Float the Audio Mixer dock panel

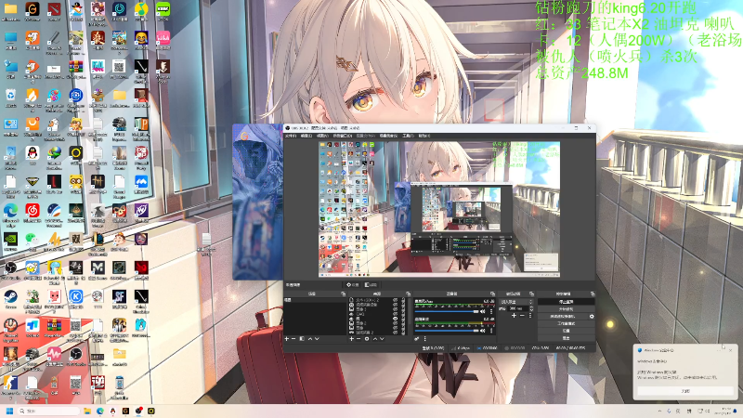click(x=492, y=294)
